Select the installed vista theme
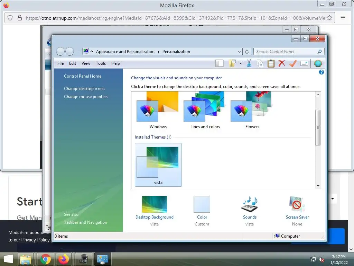Image resolution: width=354 pixels, height=266 pixels. 158,165
